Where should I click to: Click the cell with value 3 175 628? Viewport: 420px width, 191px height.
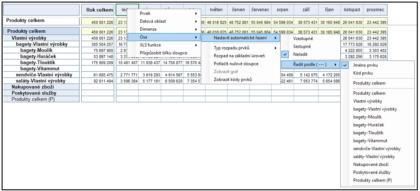click(x=375, y=56)
